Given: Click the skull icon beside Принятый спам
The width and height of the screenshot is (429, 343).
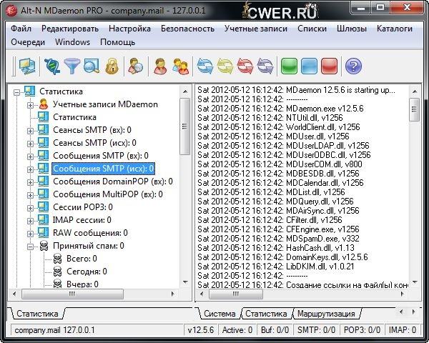Looking at the screenshot, I should [44, 246].
